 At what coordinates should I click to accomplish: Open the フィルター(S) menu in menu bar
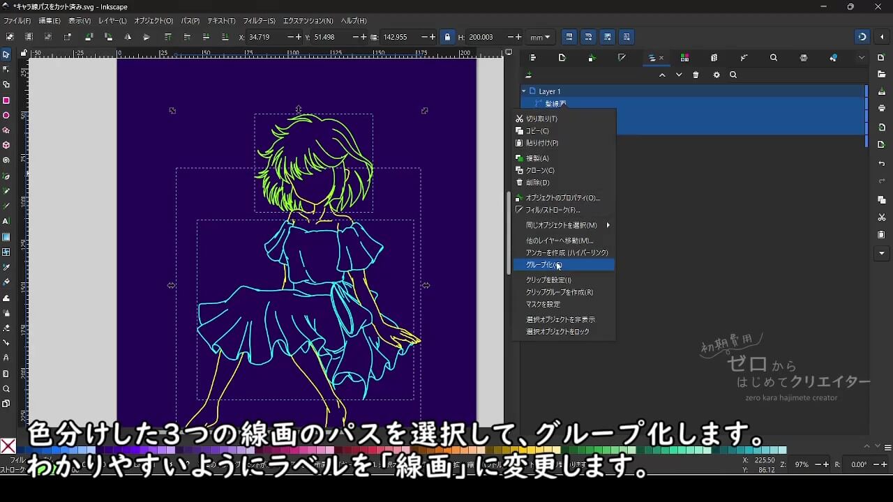pos(259,21)
